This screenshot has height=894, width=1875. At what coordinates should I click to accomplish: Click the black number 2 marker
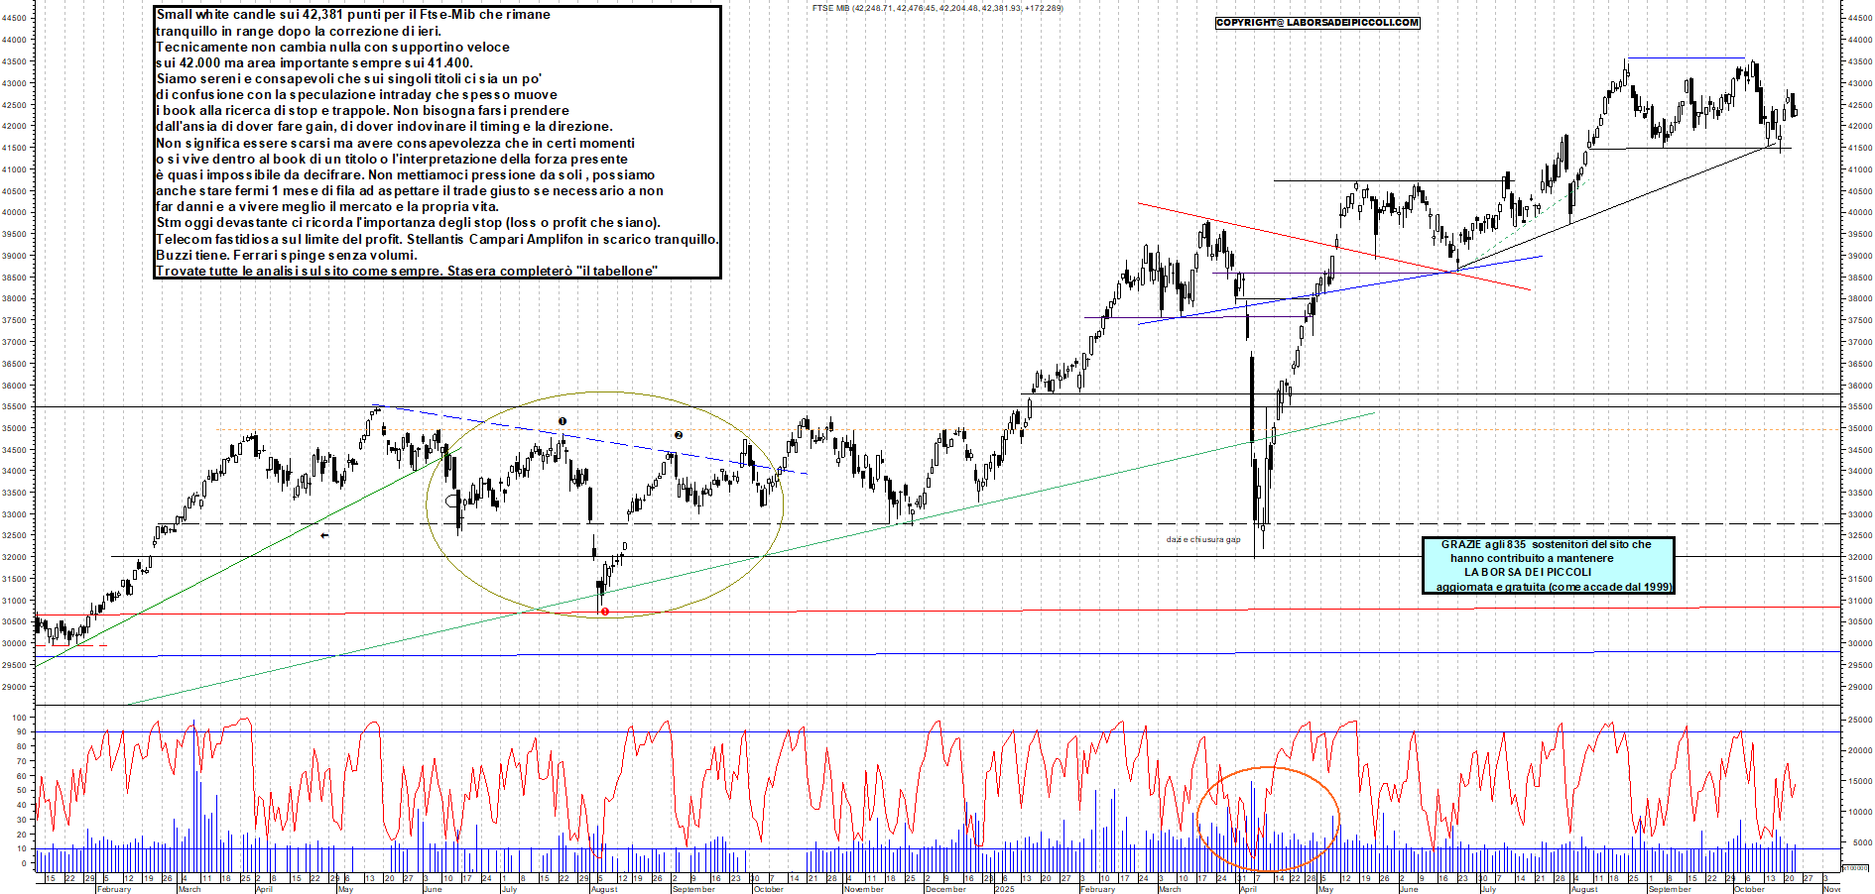pyautogui.click(x=679, y=435)
